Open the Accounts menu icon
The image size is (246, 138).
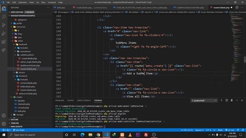[x=3, y=115]
